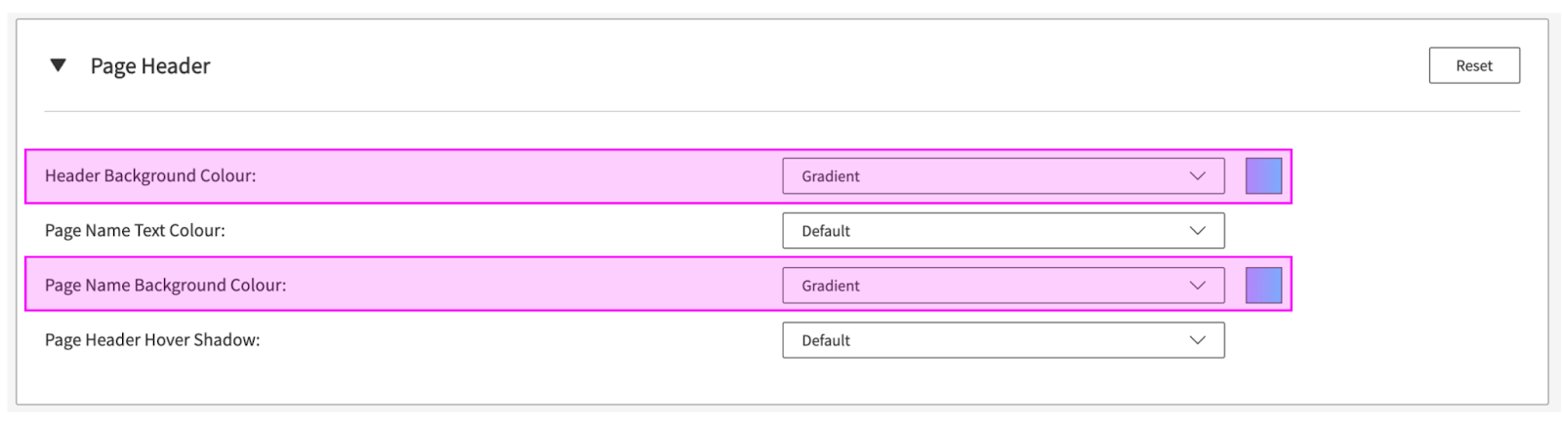Click chevron arrow of Page Name Background Colour

[x=1197, y=286]
